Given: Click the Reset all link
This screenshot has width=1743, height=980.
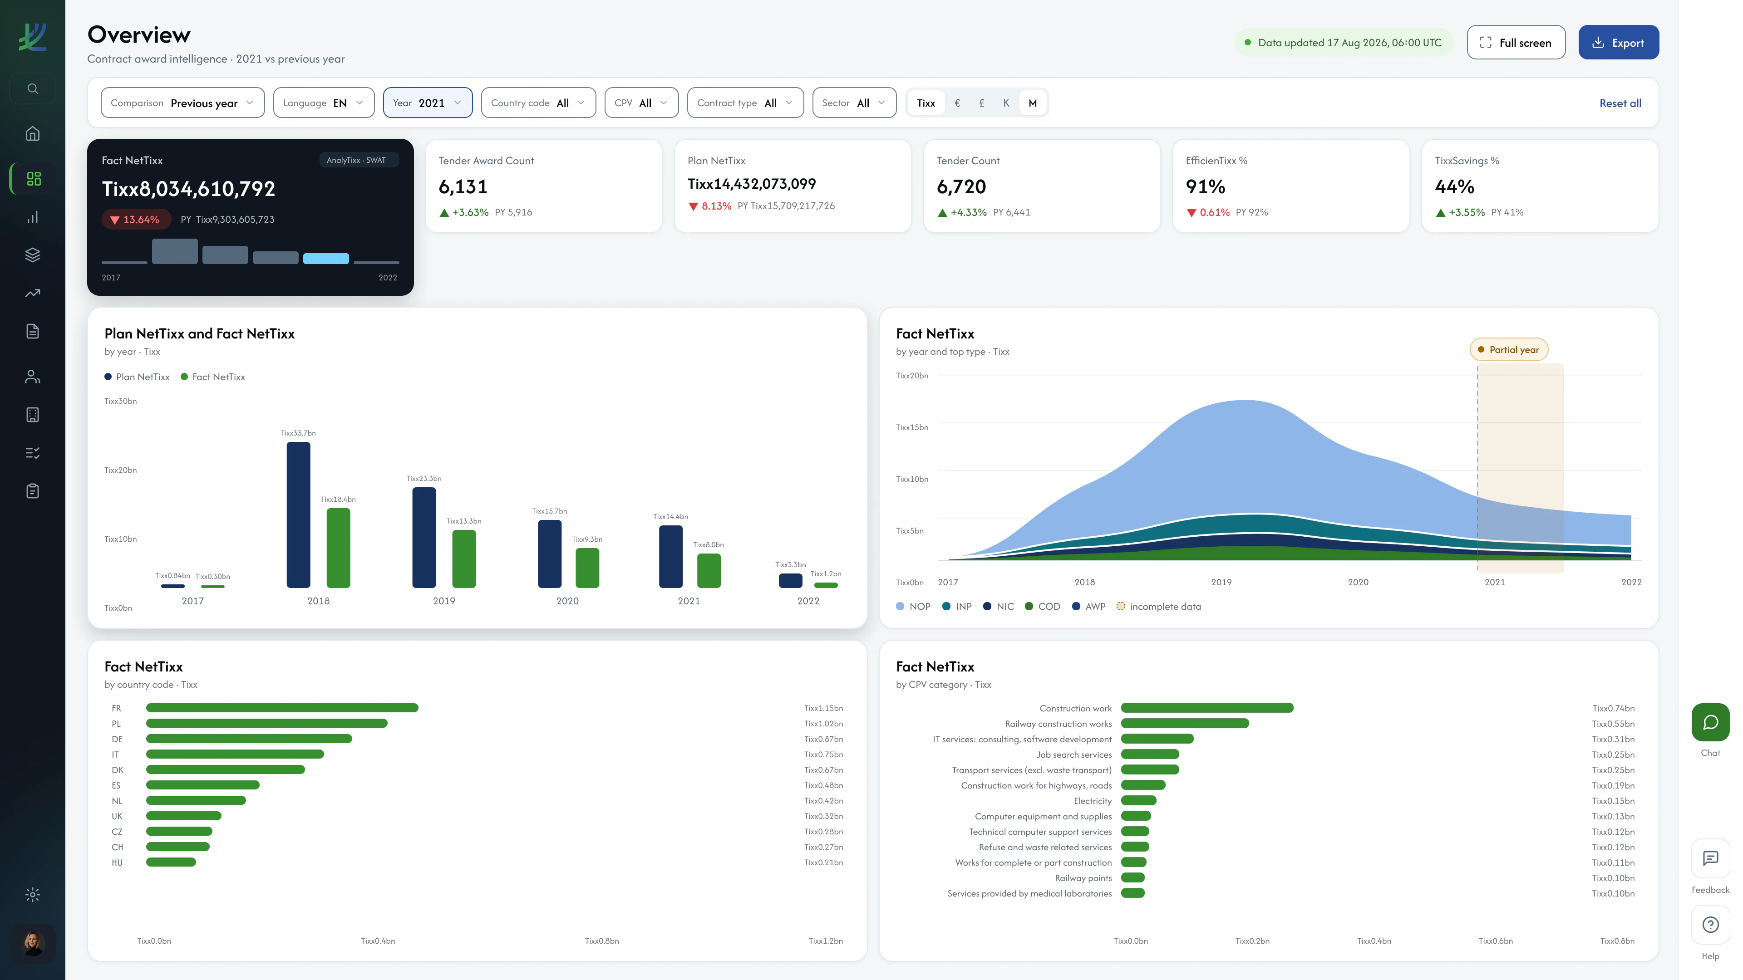Looking at the screenshot, I should point(1620,103).
